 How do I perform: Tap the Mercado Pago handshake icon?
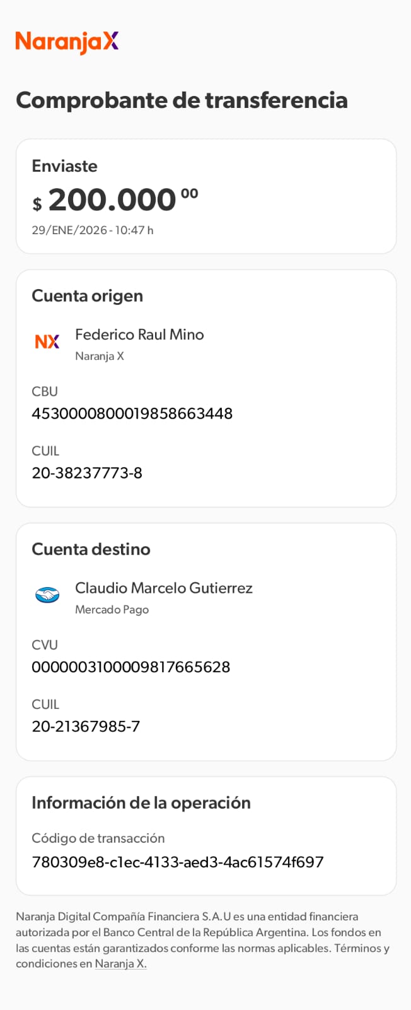point(47,595)
